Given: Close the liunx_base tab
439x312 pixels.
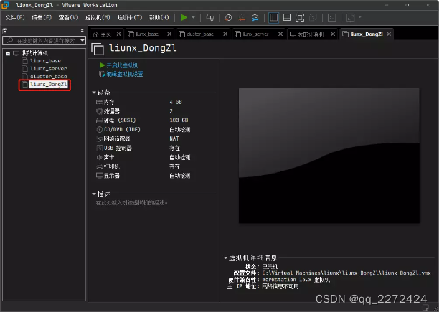Looking at the screenshot, I should [x=169, y=34].
